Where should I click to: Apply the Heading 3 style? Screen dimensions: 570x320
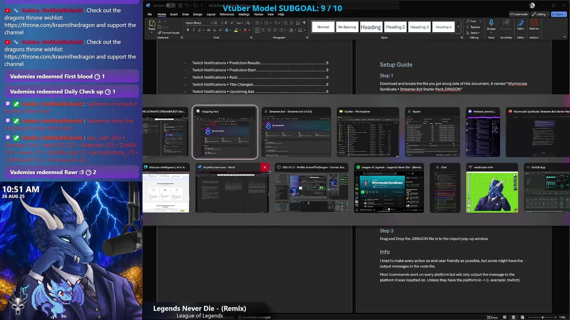tap(419, 27)
